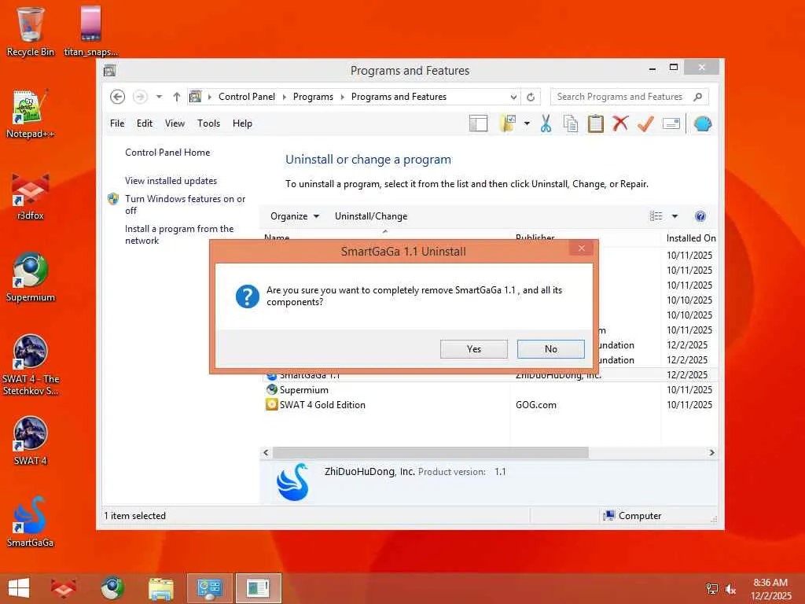Open the Windows Start button

click(x=19, y=588)
